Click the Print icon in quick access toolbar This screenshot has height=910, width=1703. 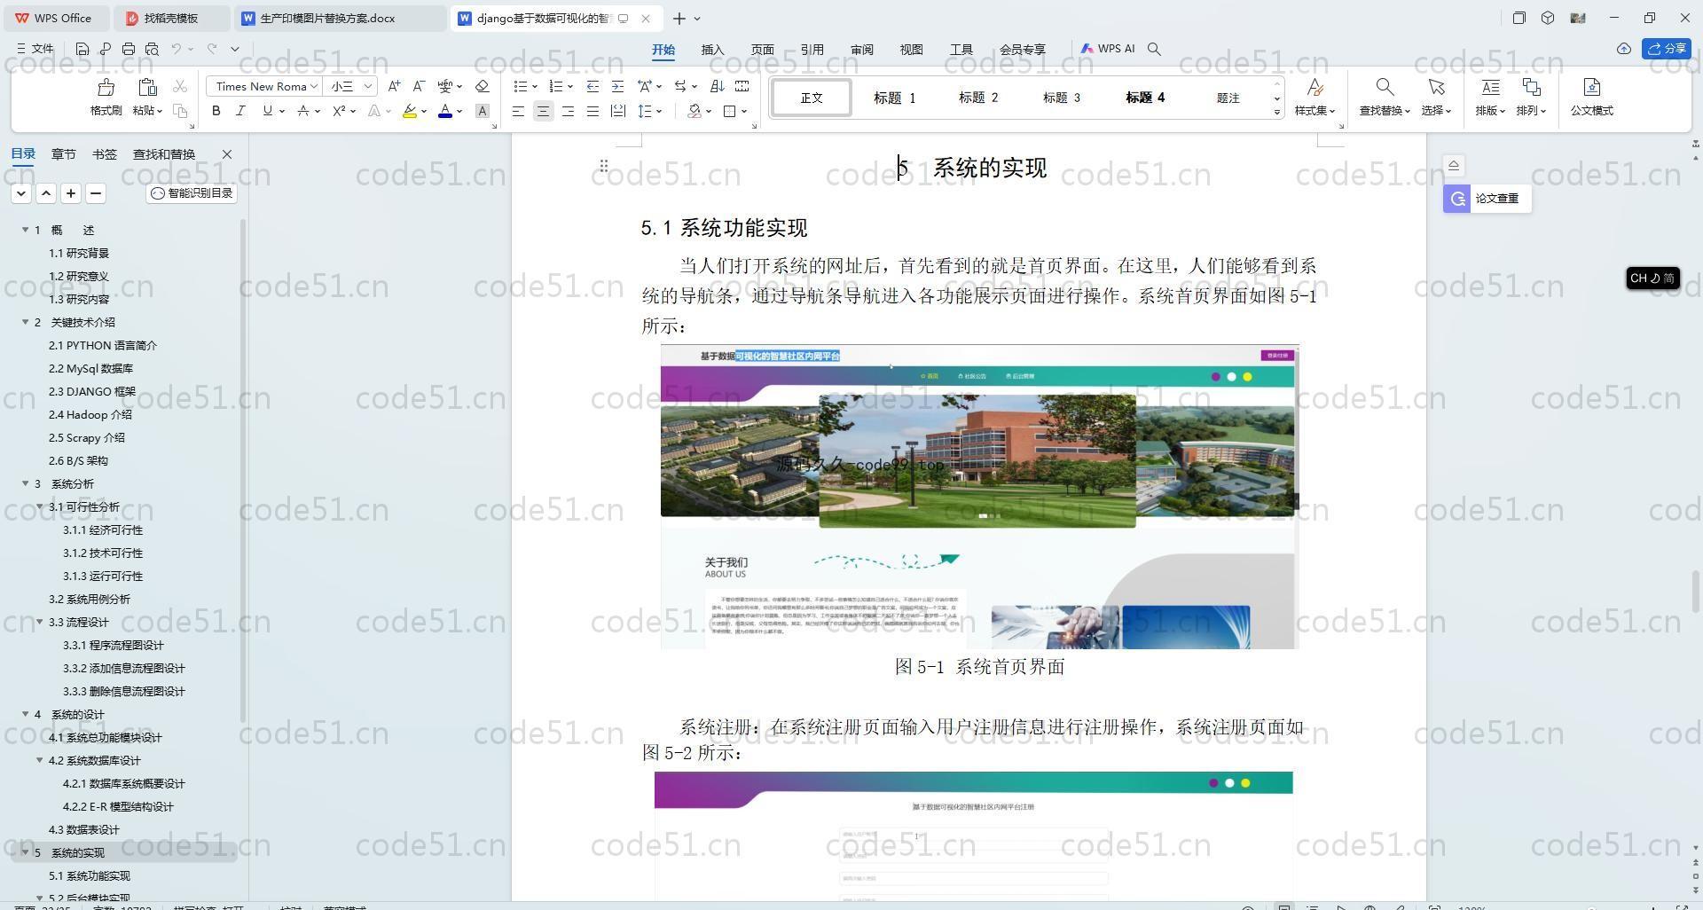click(x=129, y=49)
